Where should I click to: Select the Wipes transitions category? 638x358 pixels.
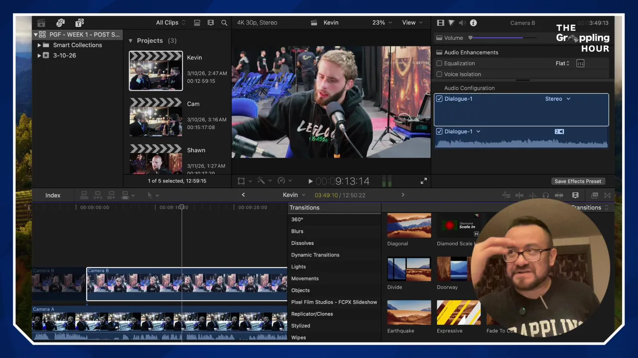[x=299, y=338]
